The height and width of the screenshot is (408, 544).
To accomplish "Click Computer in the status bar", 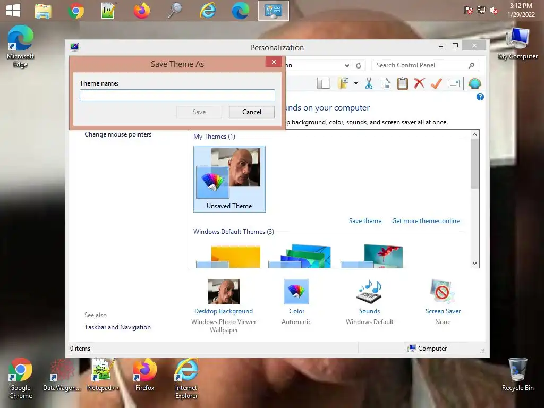I will click(428, 348).
